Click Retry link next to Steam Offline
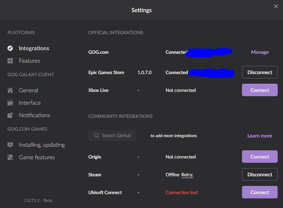Screen dimensions: 283x208 coord(187,175)
